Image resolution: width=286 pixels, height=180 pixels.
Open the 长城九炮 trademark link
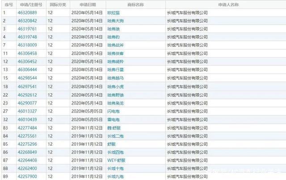[116, 177]
